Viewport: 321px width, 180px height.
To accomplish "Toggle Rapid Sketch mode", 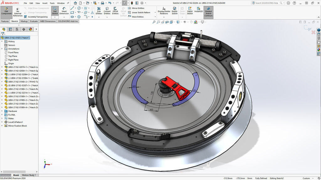I will coord(190,11).
